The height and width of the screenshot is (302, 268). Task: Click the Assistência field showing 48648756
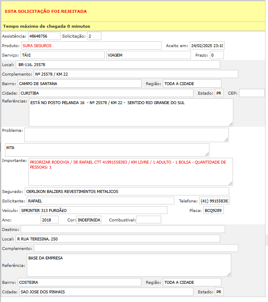click(x=44, y=36)
